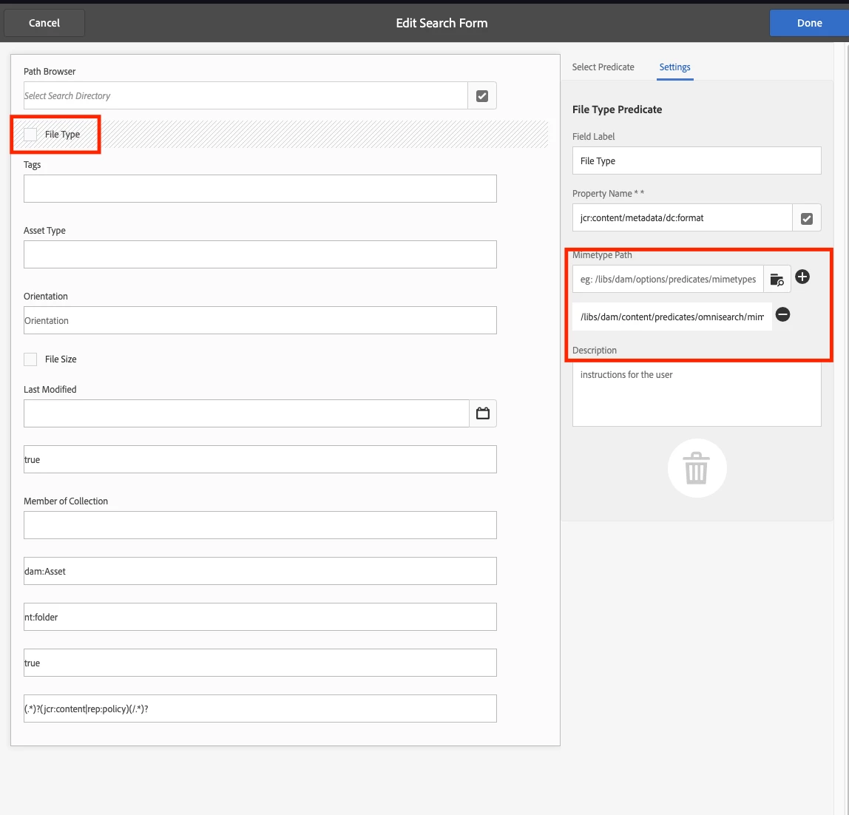Click the /libs/dam/content/predicates/omnisearch path entry

(x=672, y=317)
